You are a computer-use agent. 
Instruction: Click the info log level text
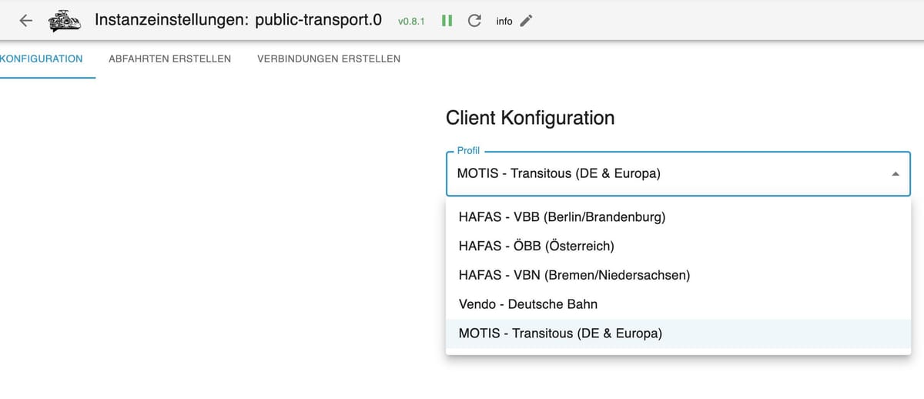(x=504, y=22)
